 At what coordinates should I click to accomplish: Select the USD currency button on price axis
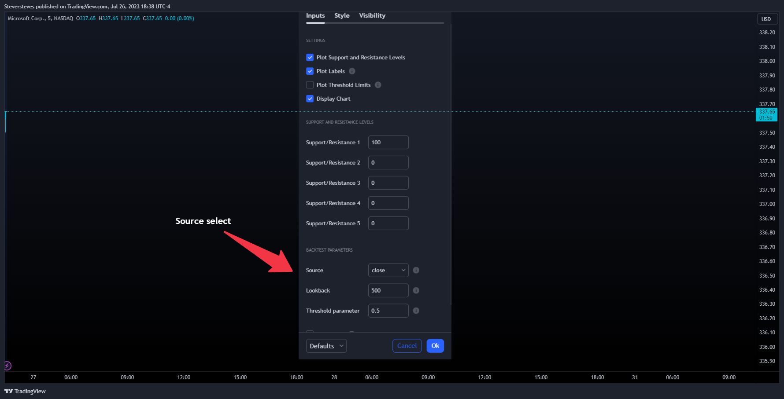(x=767, y=19)
